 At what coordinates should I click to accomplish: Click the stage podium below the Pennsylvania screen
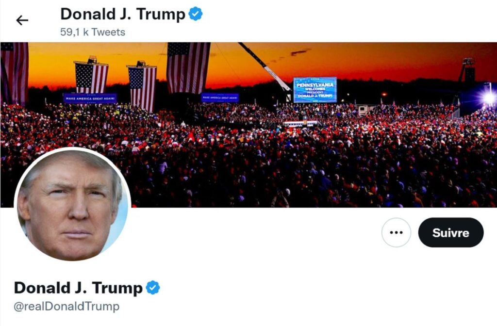300,124
